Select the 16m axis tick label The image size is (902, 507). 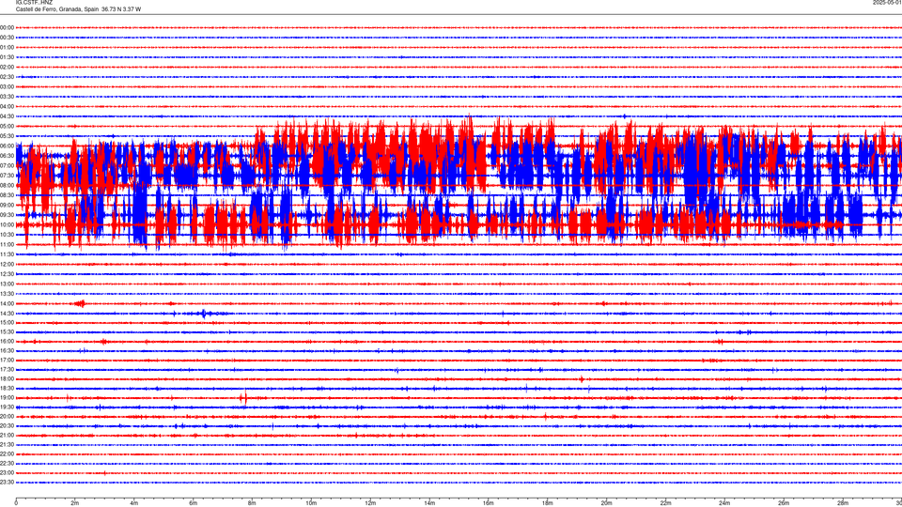(x=489, y=503)
